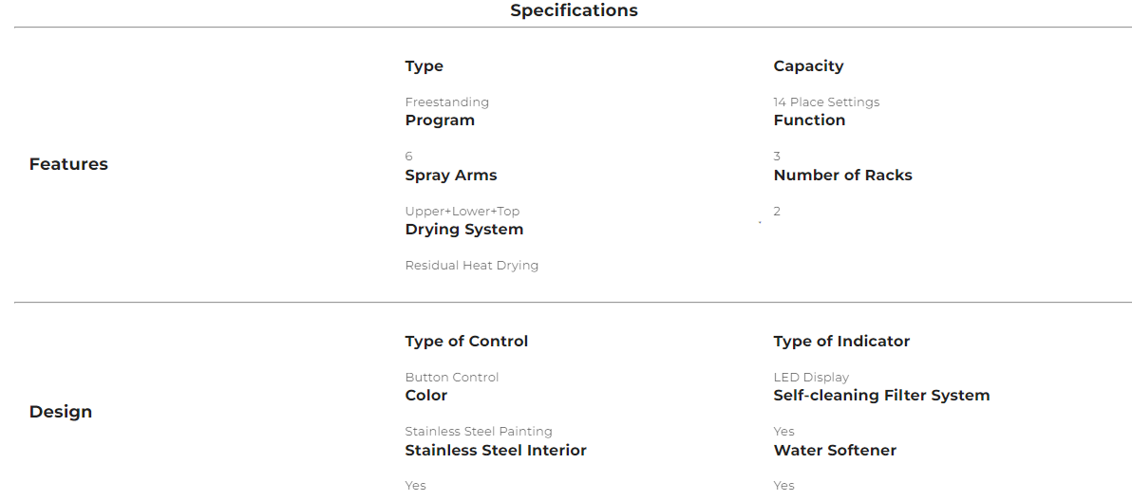The height and width of the screenshot is (501, 1132).
Task: Click the Spray Arms label
Action: pos(451,176)
